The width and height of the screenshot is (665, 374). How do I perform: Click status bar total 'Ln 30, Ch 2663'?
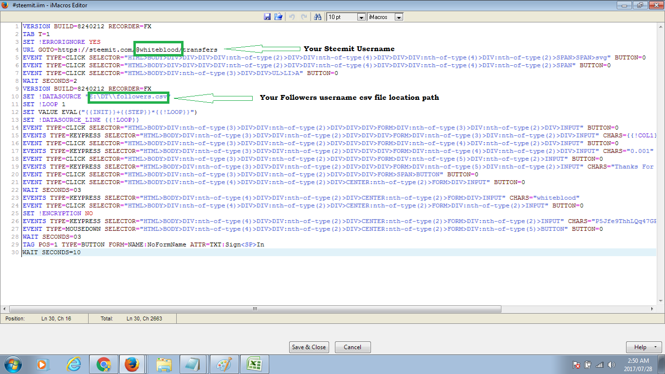(144, 318)
